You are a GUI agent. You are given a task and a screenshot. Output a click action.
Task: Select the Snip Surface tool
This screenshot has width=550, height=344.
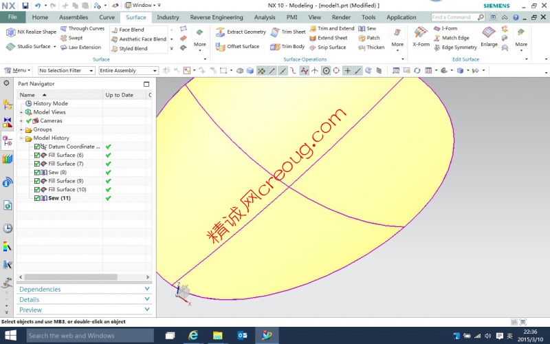point(328,47)
